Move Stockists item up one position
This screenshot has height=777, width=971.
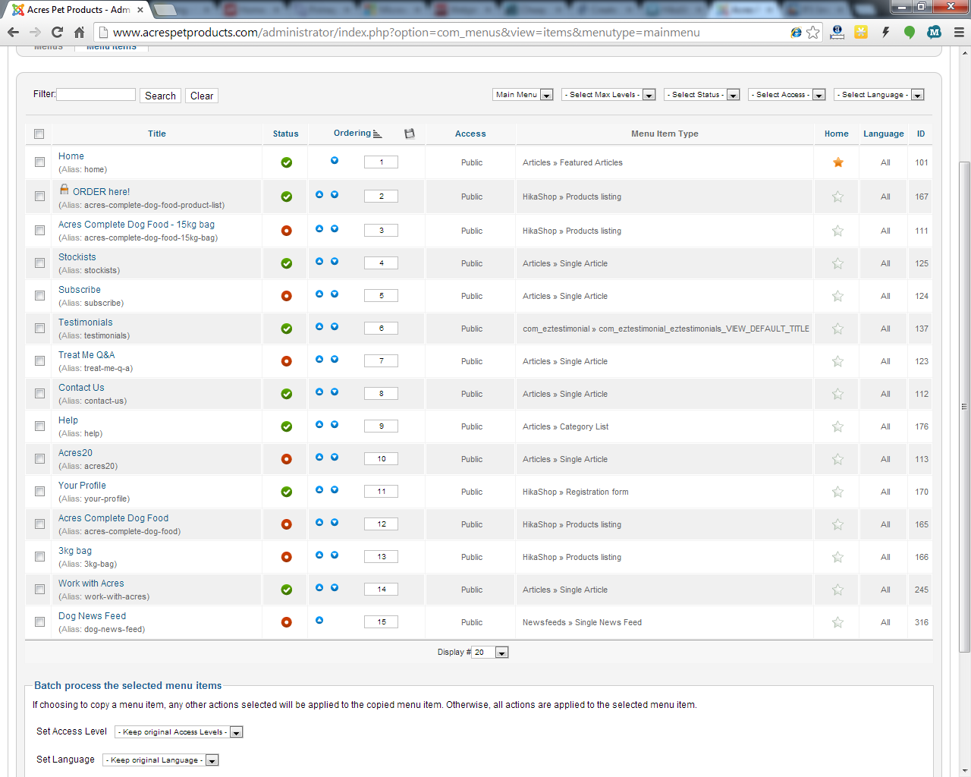[x=319, y=262]
